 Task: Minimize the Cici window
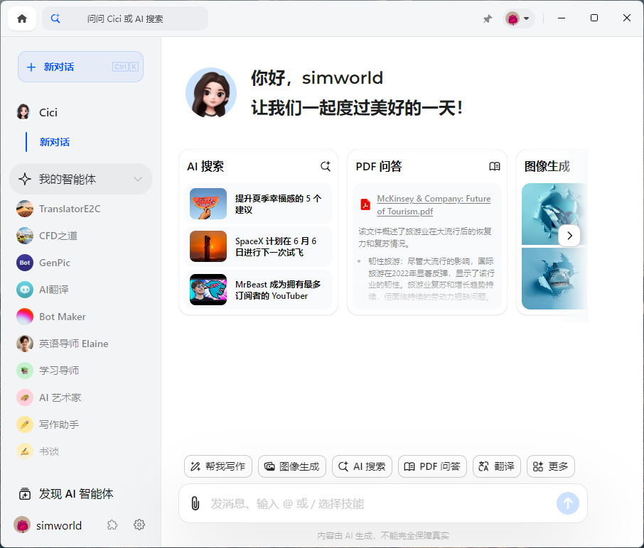562,18
